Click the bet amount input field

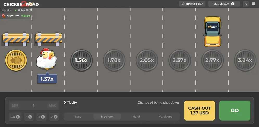[x=34, y=105]
